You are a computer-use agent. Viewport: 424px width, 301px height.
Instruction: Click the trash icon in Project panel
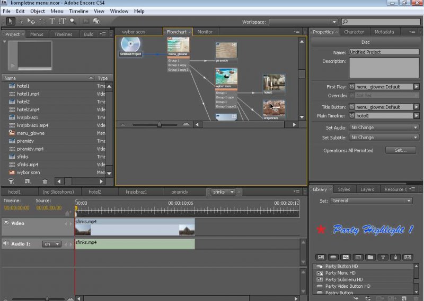tap(45, 181)
